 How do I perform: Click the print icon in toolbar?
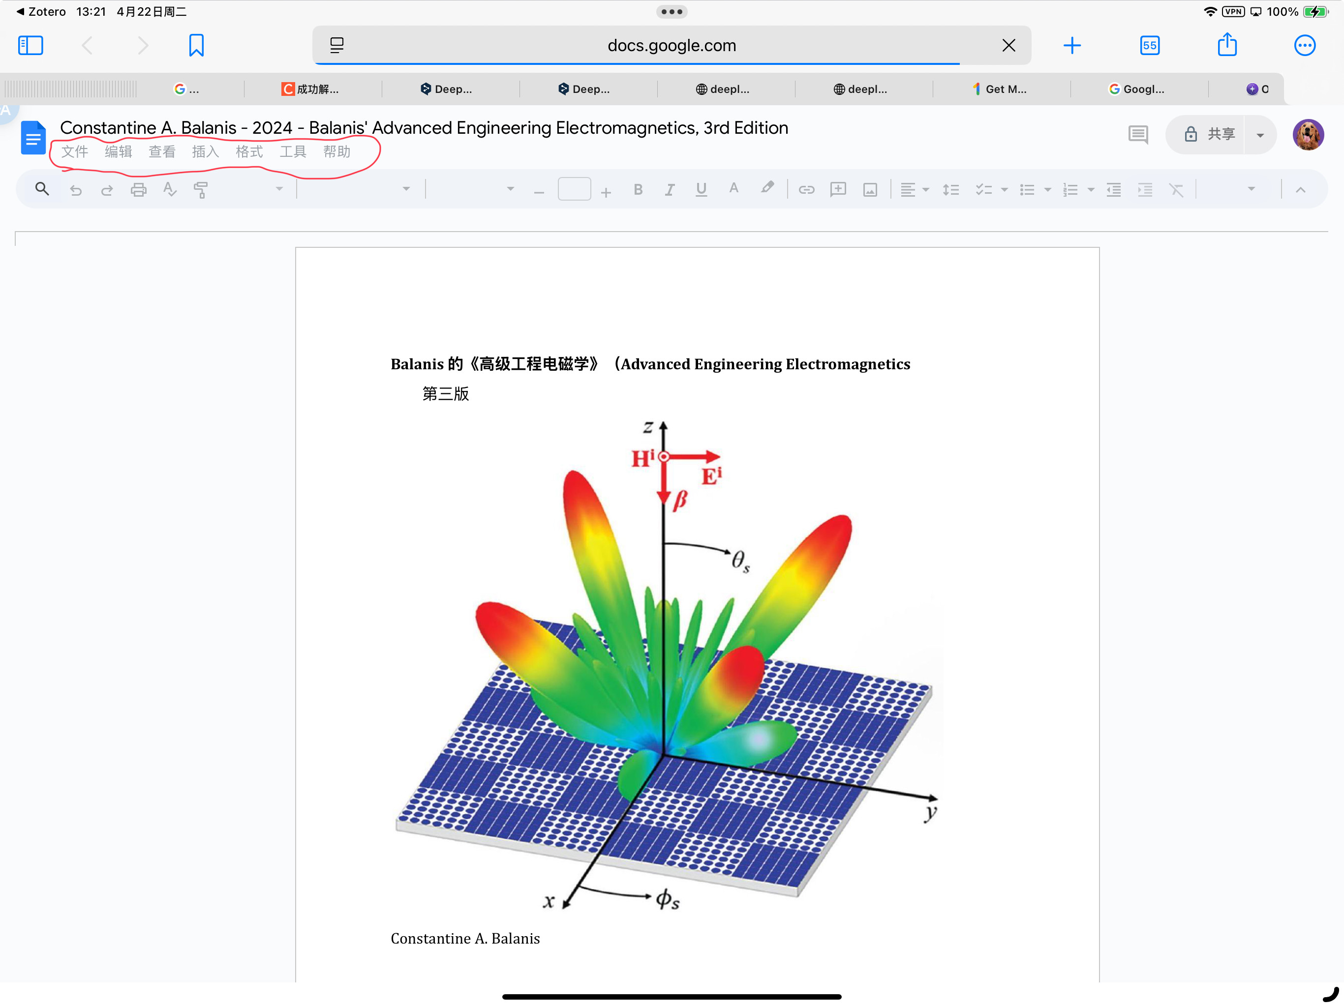139,190
